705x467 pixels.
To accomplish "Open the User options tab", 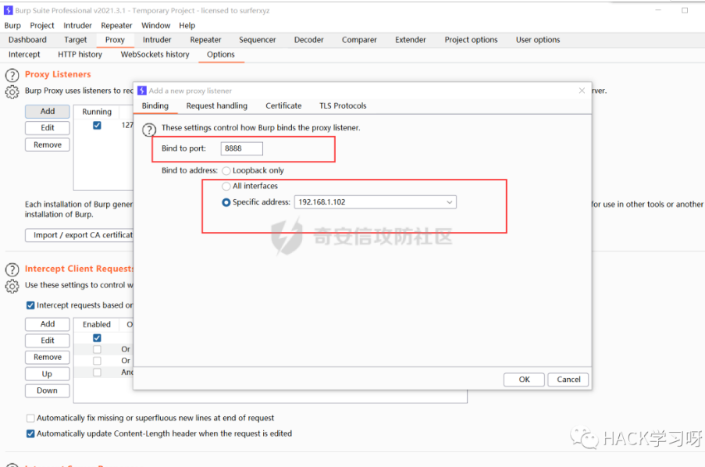I will tap(538, 40).
